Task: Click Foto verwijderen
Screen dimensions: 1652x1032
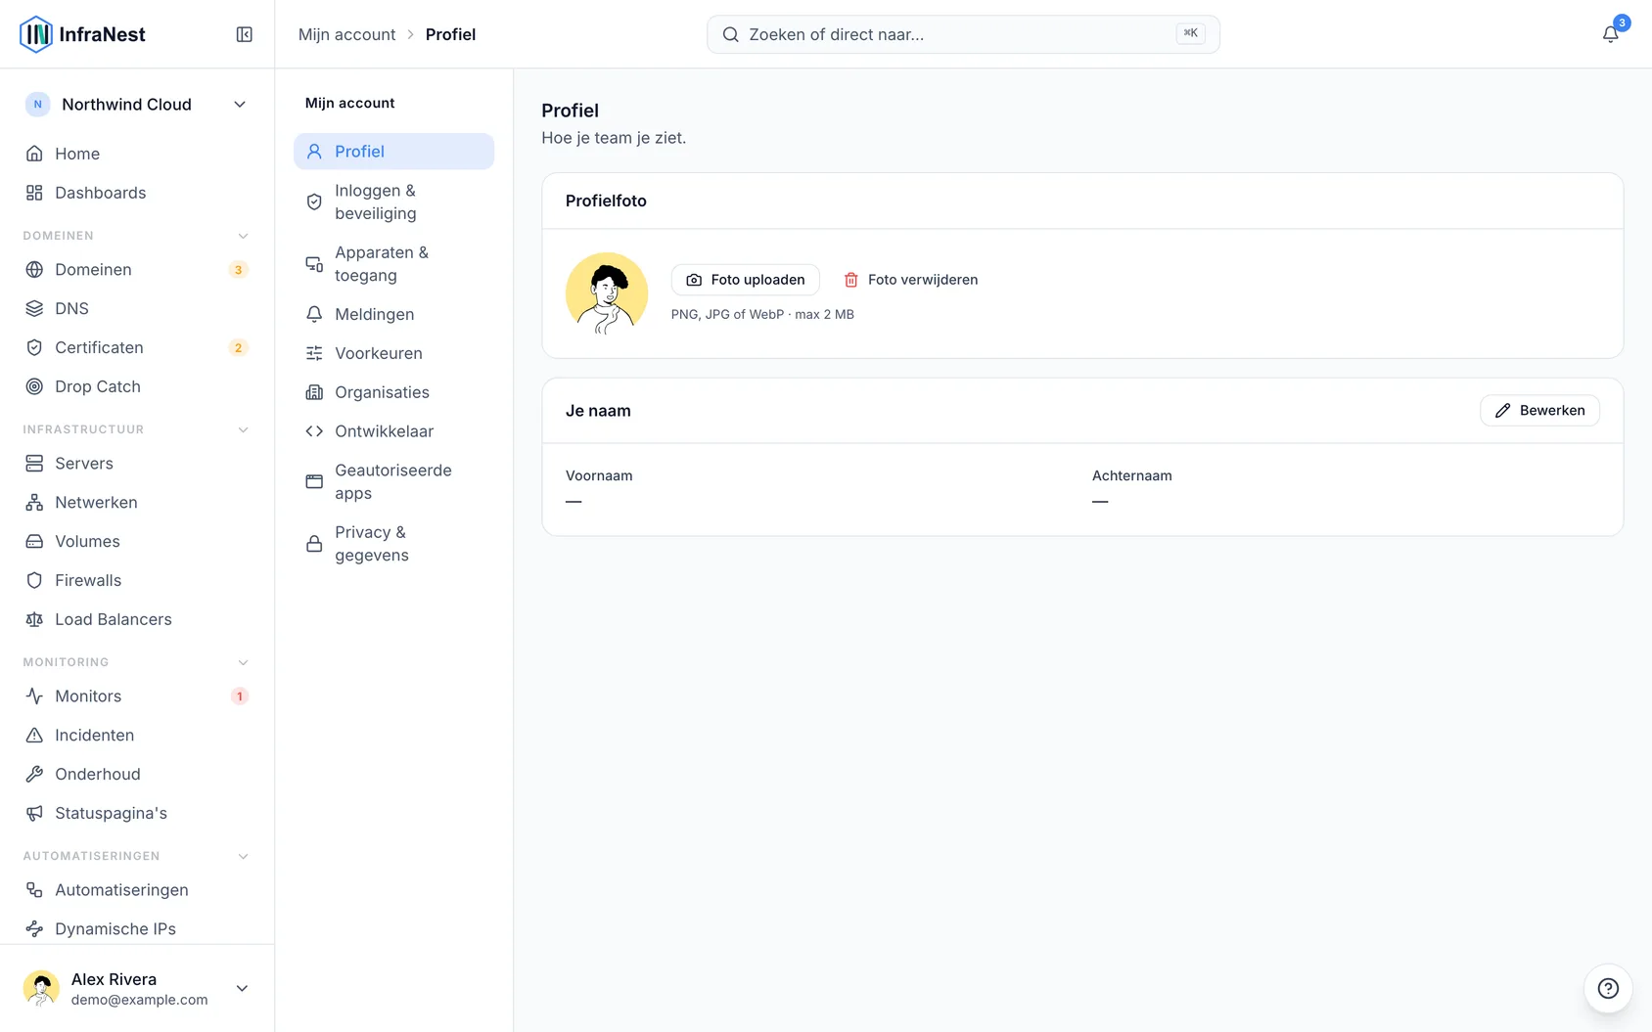Action: click(x=910, y=280)
